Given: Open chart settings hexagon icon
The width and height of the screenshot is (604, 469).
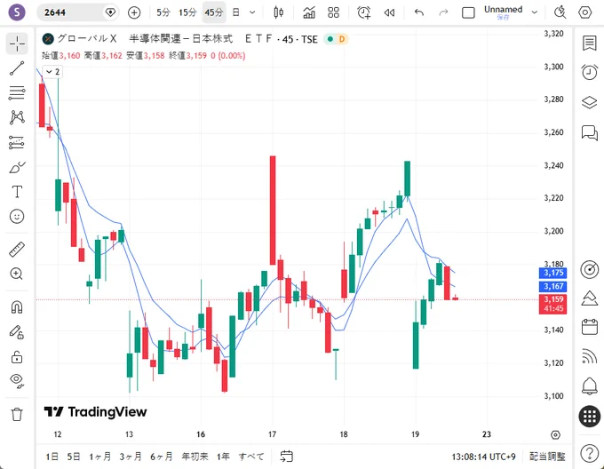Looking at the screenshot, I should (585, 12).
